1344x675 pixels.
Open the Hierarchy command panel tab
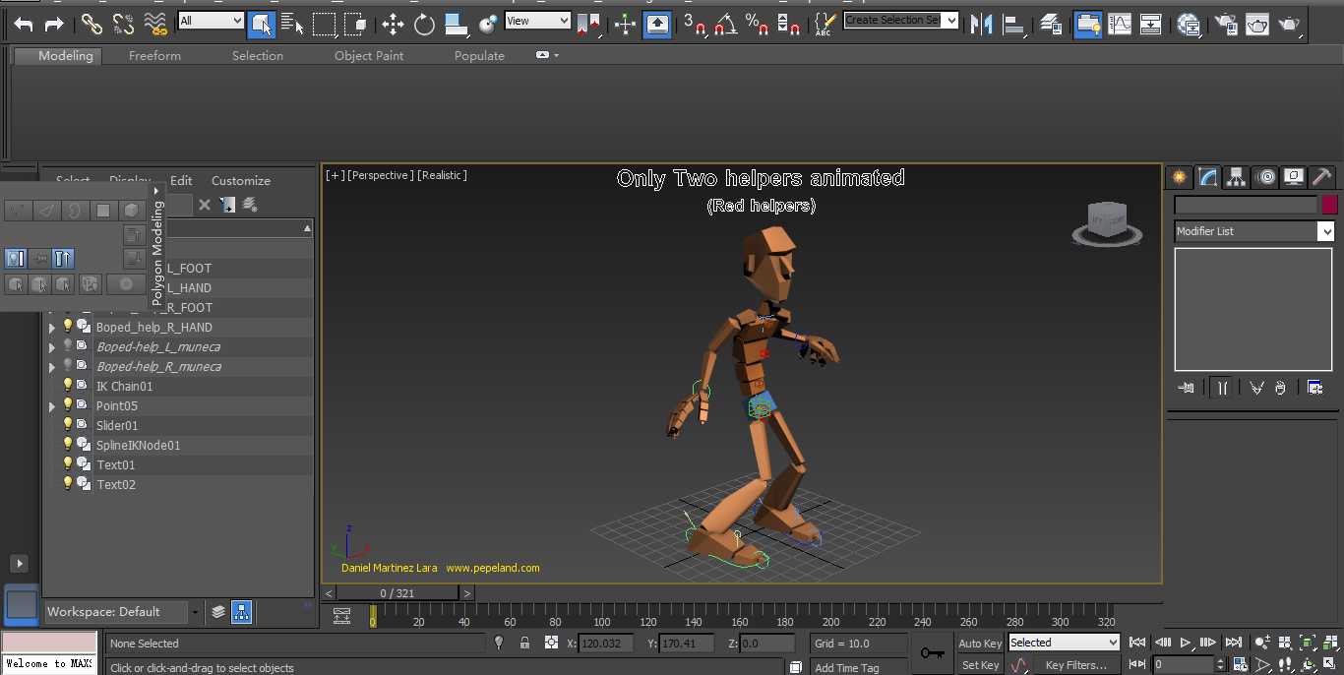click(x=1237, y=177)
